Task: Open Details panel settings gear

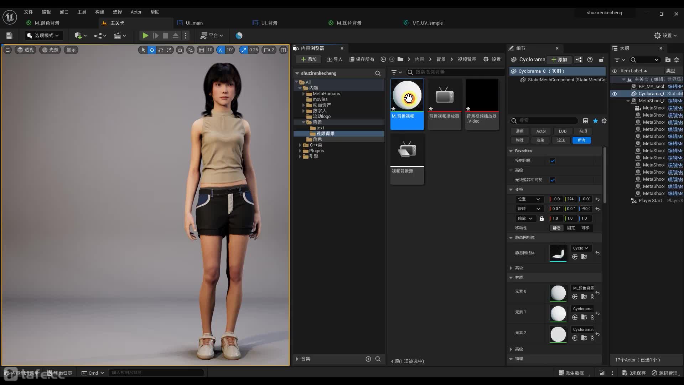Action: tap(604, 121)
